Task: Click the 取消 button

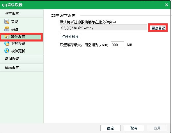Action: [134, 128]
